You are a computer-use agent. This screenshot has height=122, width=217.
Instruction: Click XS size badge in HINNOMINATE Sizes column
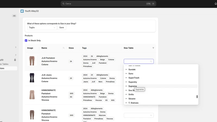tap(71, 97)
